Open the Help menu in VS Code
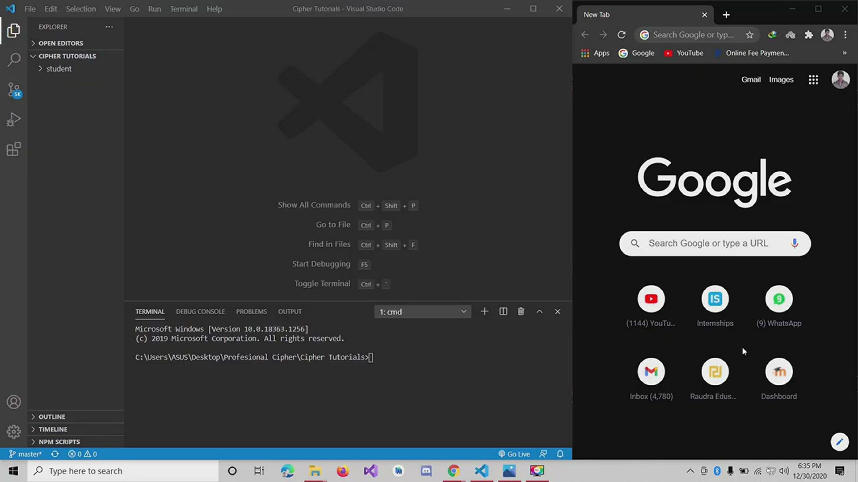Image resolution: width=858 pixels, height=482 pixels. click(x=214, y=9)
